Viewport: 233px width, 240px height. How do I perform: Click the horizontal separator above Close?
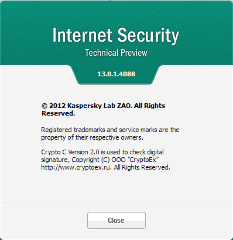117,202
